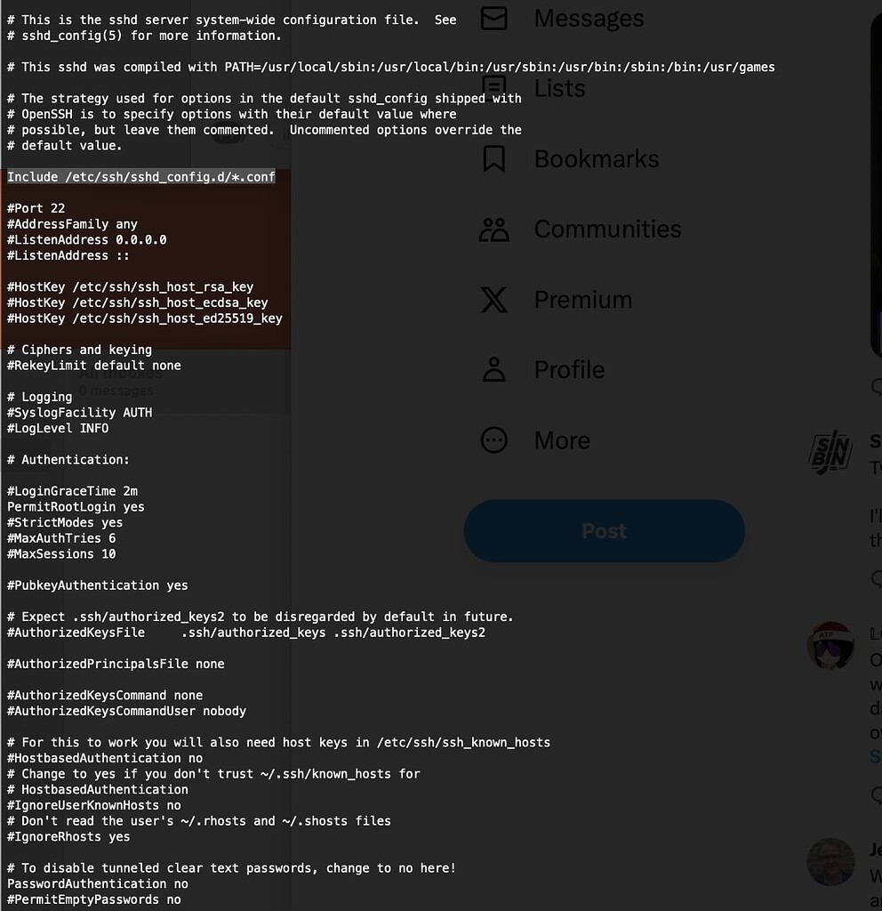Navigate to the Communities text label
Screen dimensions: 882x911
click(x=607, y=230)
